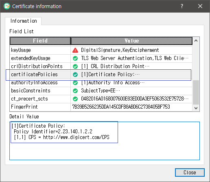
Task: Click green check icon for extendedKeyUsage
Action: coord(75,58)
